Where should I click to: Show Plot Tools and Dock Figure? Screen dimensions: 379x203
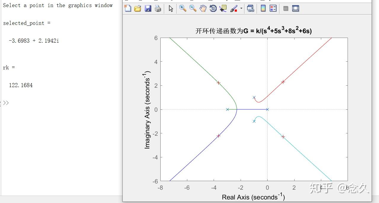point(295,8)
